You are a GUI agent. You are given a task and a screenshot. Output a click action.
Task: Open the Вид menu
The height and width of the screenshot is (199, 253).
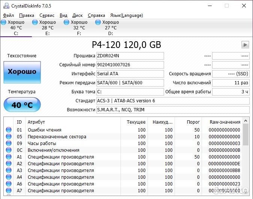tap(63, 15)
